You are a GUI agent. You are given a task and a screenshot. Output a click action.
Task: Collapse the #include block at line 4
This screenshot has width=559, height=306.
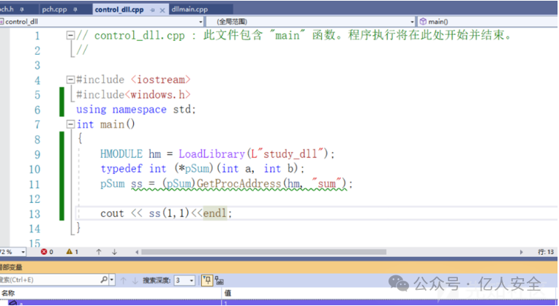(70, 80)
